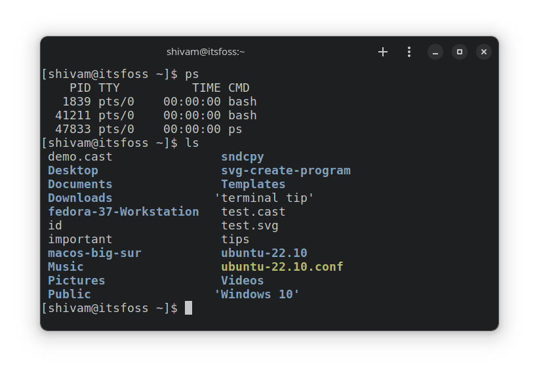The width and height of the screenshot is (539, 375).
Task: Maximize the terminal window
Action: pos(460,52)
